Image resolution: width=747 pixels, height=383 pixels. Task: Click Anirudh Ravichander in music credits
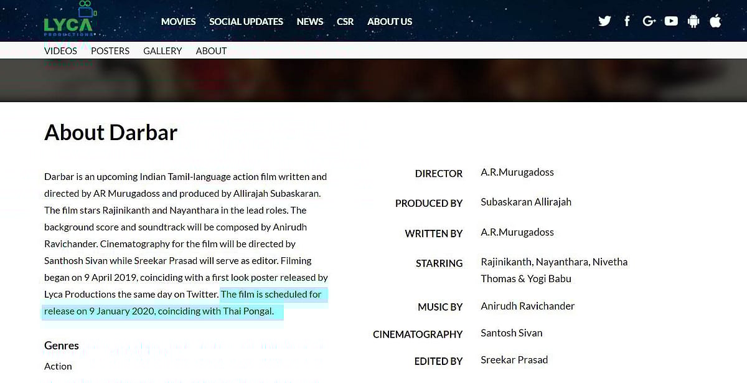click(x=527, y=306)
